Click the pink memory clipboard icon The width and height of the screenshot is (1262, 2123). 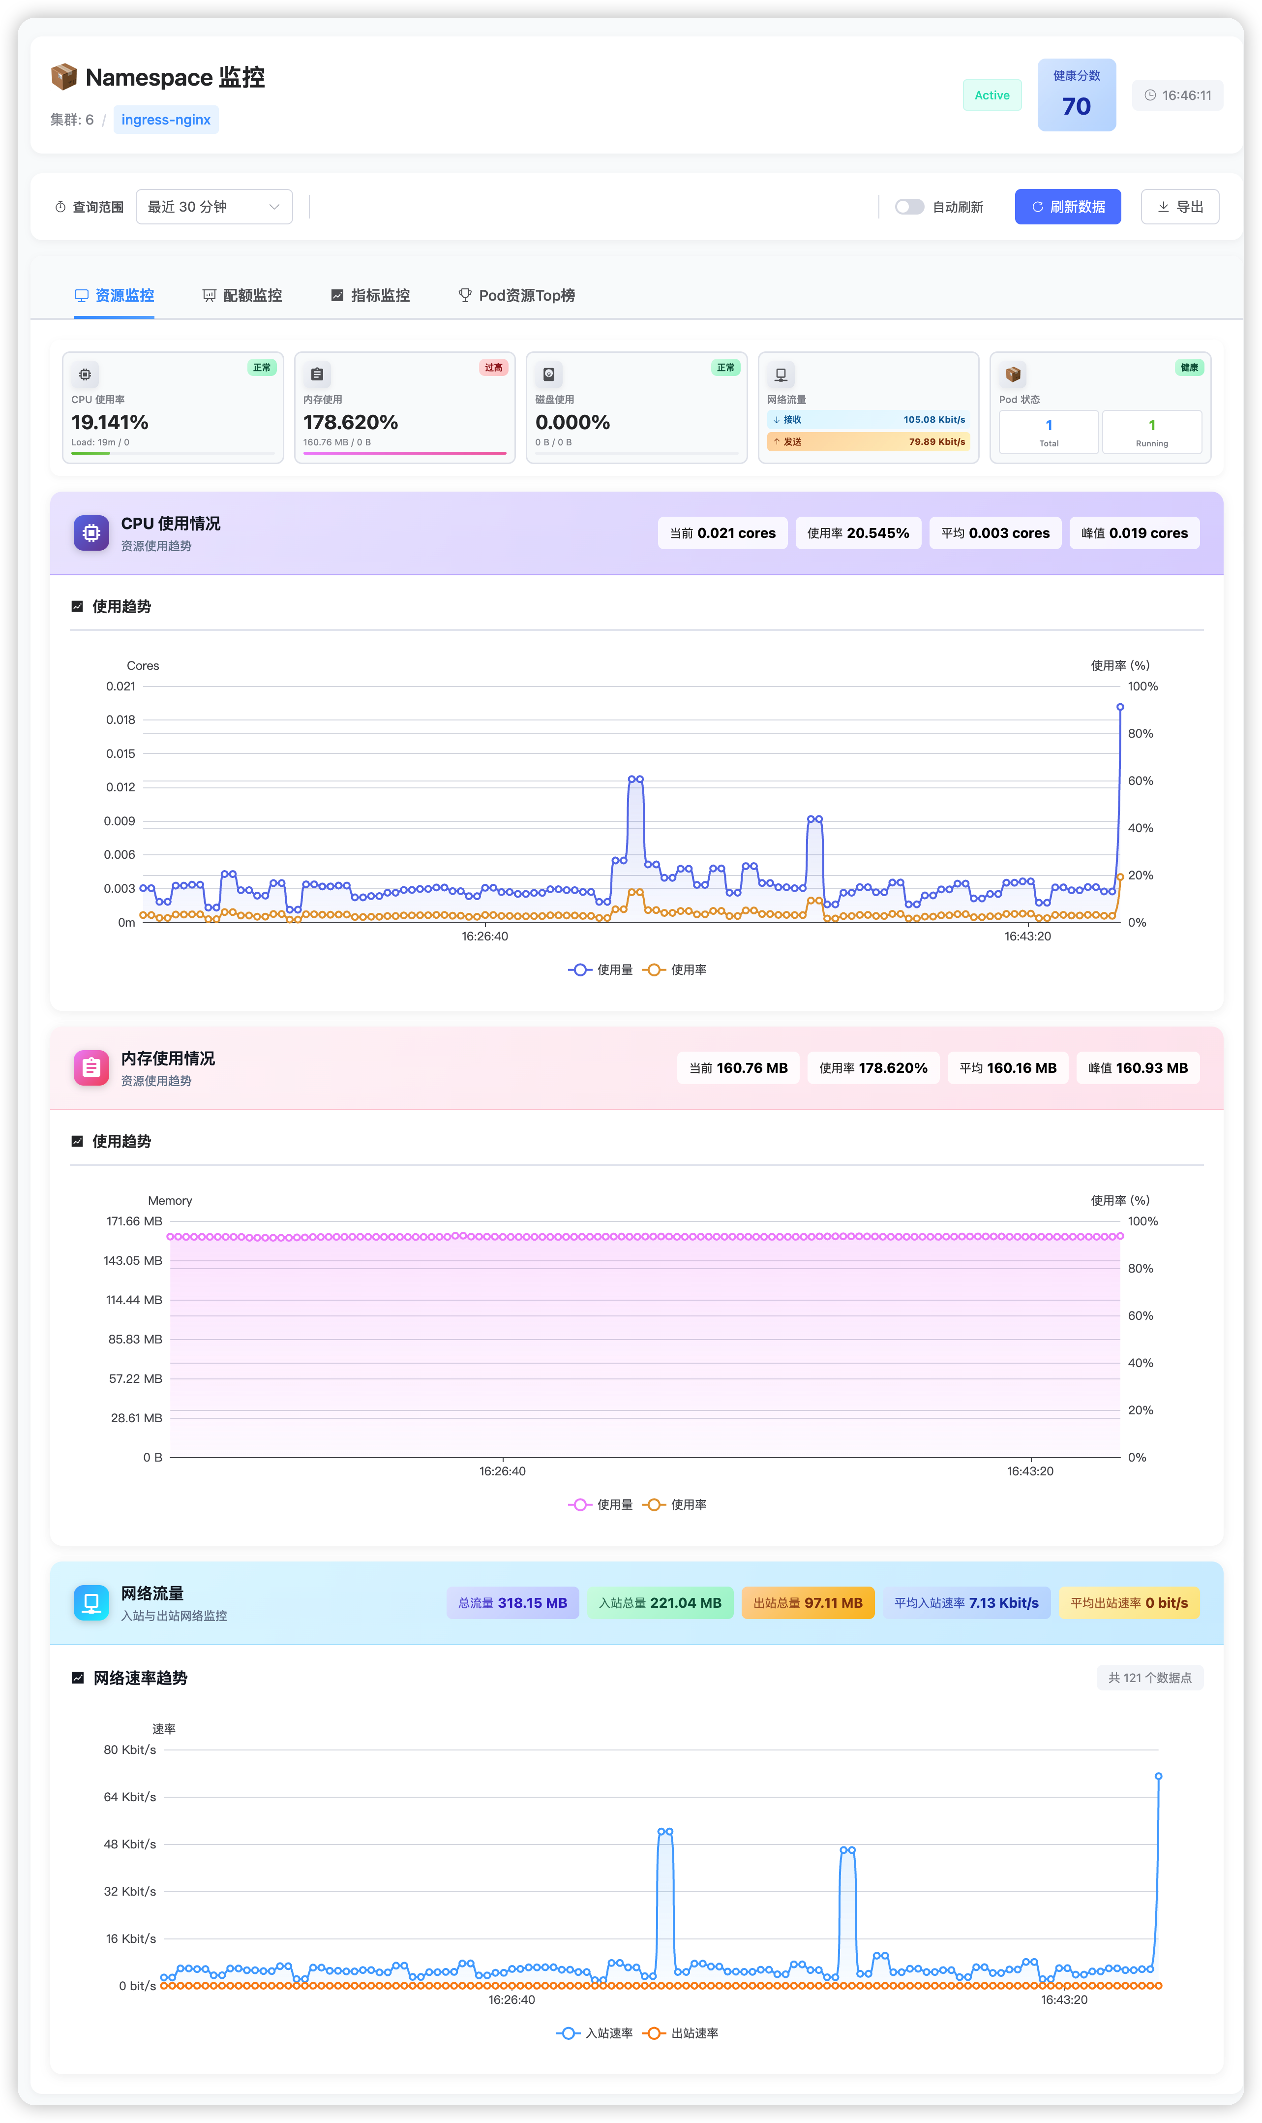point(91,1067)
